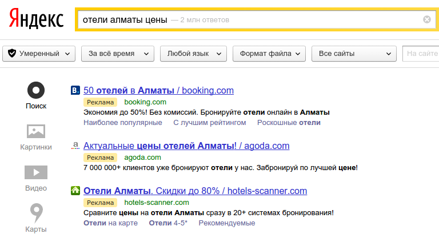Click the 2 млн ответов result count
Viewport: 439px width, 238px height.
tap(205, 20)
